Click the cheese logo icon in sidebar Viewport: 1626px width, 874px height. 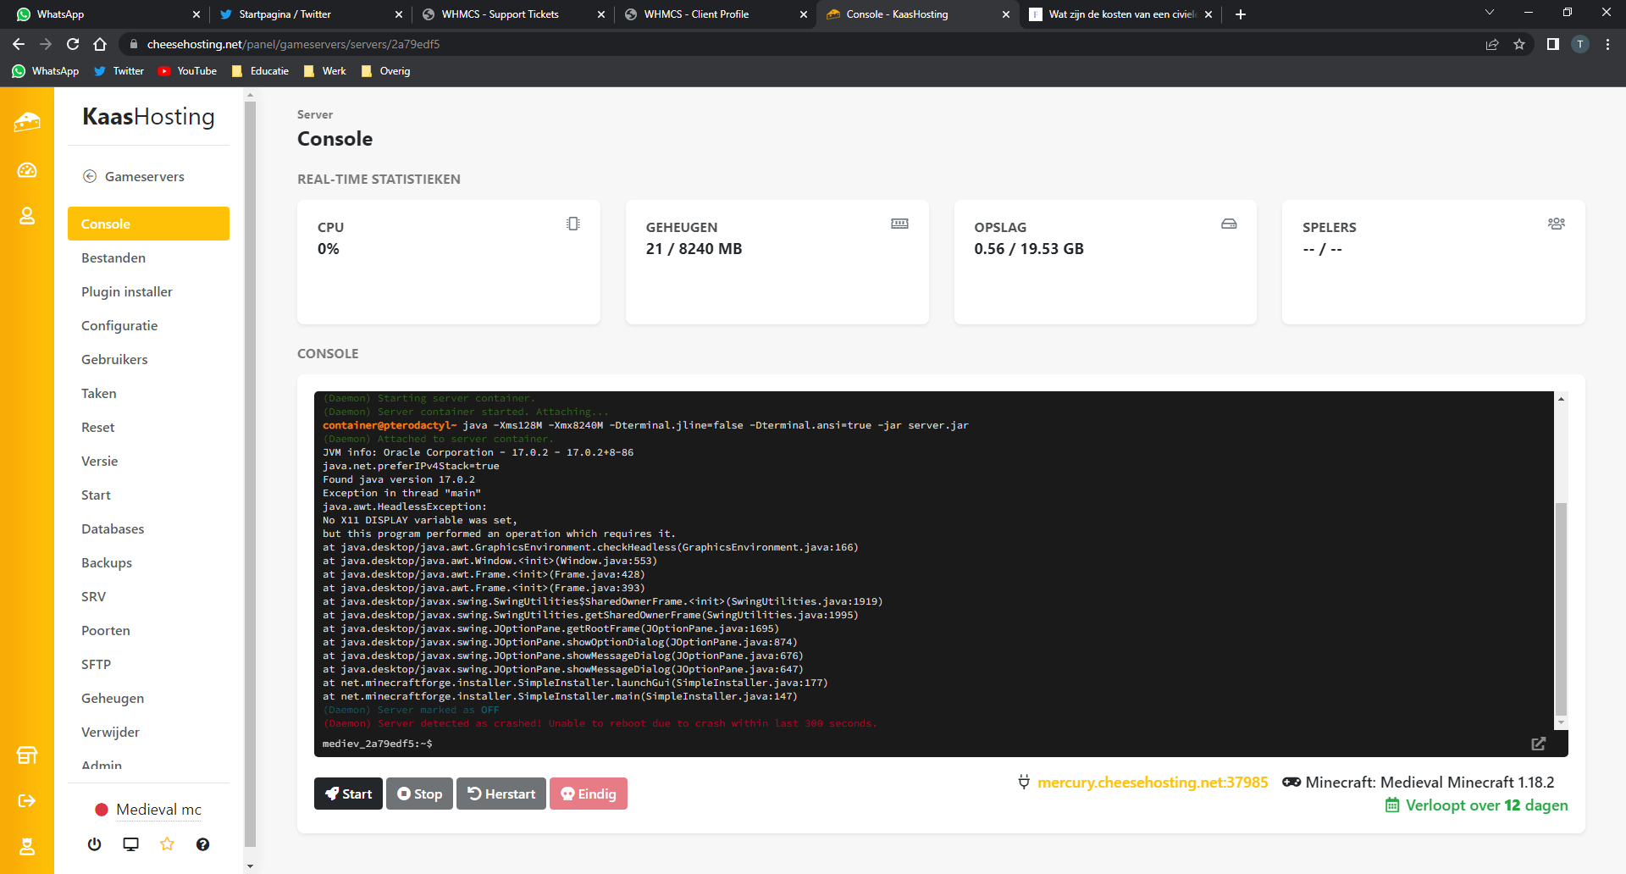point(27,123)
